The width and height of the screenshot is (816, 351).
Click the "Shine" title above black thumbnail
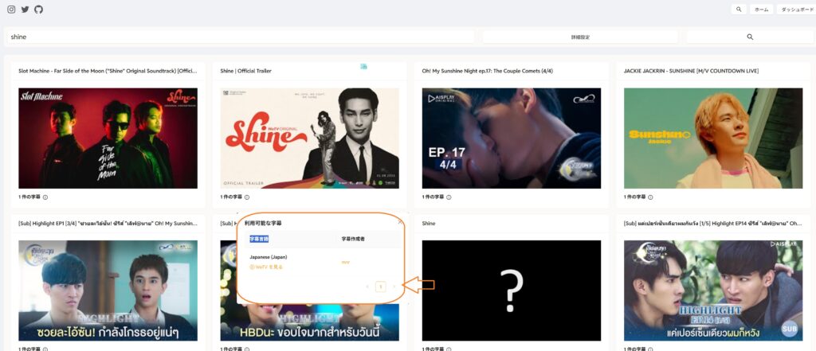click(x=428, y=223)
